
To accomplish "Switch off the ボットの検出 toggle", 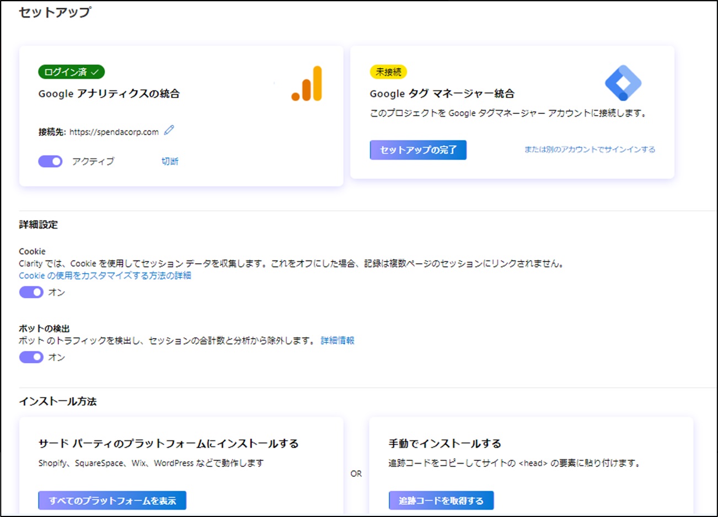I will click(x=31, y=357).
